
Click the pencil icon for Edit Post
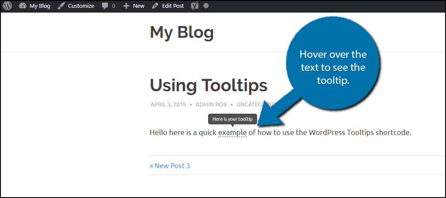coord(155,6)
